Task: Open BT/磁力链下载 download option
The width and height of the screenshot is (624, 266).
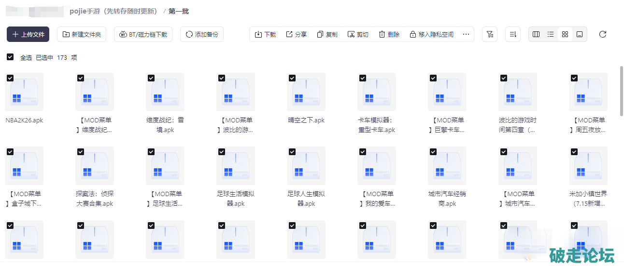Action: [143, 34]
